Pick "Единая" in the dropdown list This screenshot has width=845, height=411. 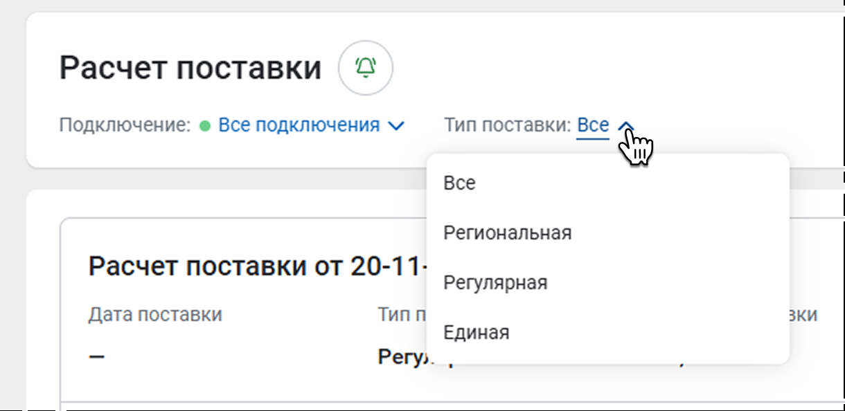(477, 332)
